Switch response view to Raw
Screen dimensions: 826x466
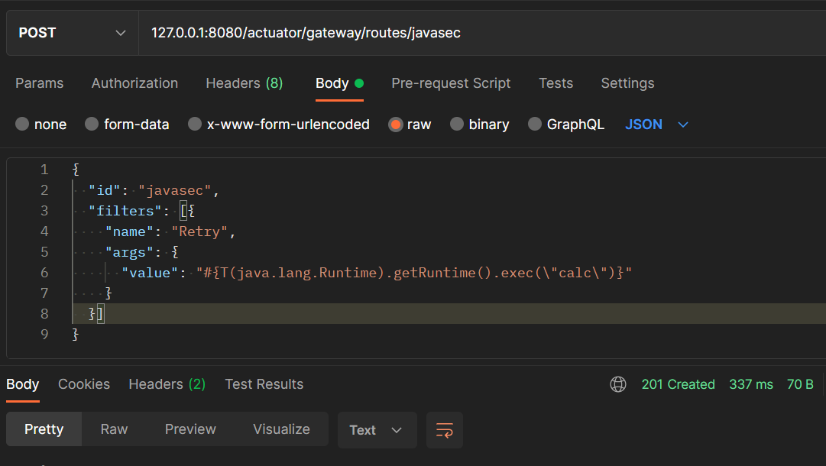[x=114, y=429]
